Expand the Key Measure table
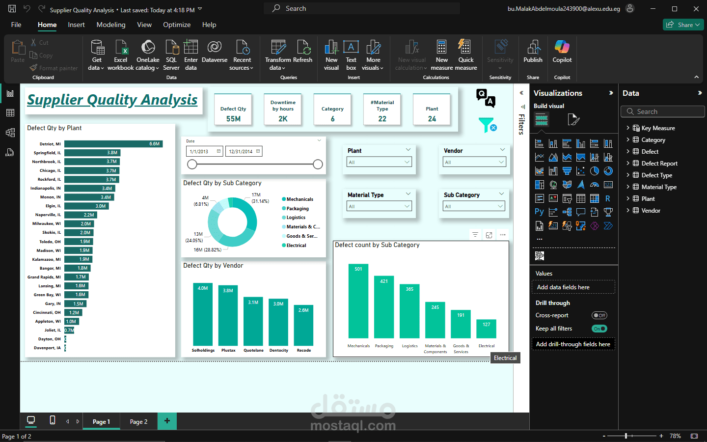The height and width of the screenshot is (442, 707). (628, 128)
